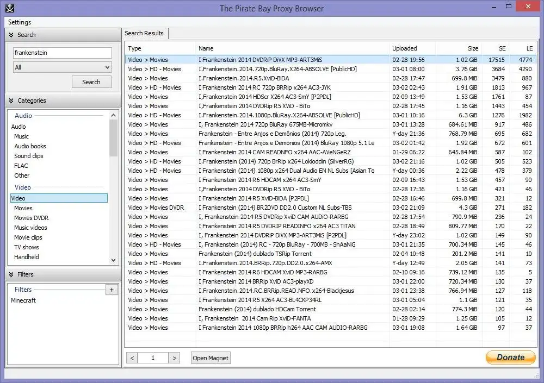Select the Other audio category
This screenshot has width=544, height=383.
pyautogui.click(x=22, y=175)
